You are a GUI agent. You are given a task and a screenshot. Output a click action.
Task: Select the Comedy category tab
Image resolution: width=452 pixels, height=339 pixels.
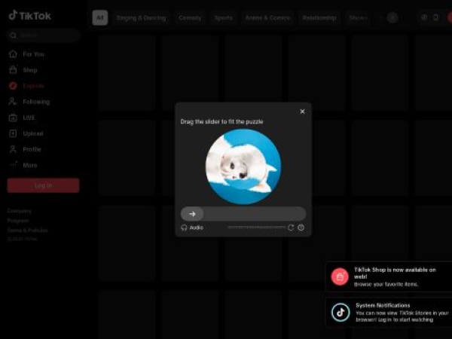(190, 17)
